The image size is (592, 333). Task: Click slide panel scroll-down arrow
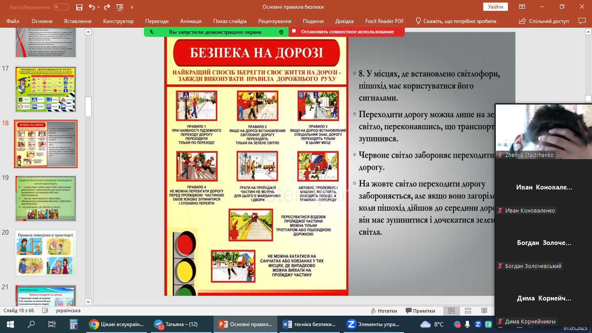point(88,302)
